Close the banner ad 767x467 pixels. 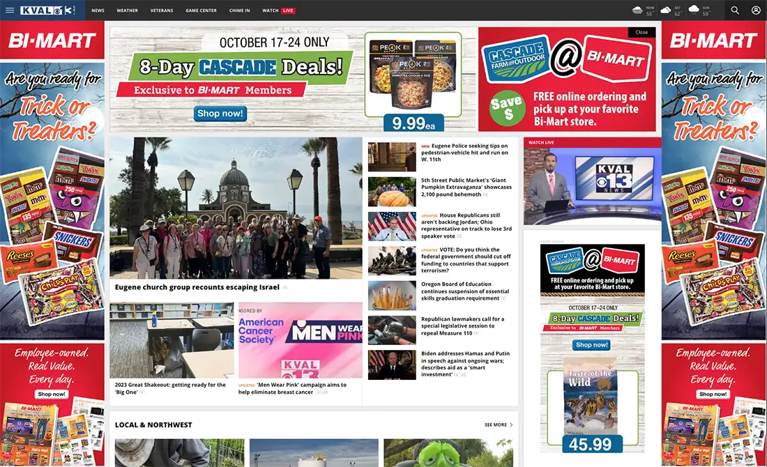[x=641, y=32]
